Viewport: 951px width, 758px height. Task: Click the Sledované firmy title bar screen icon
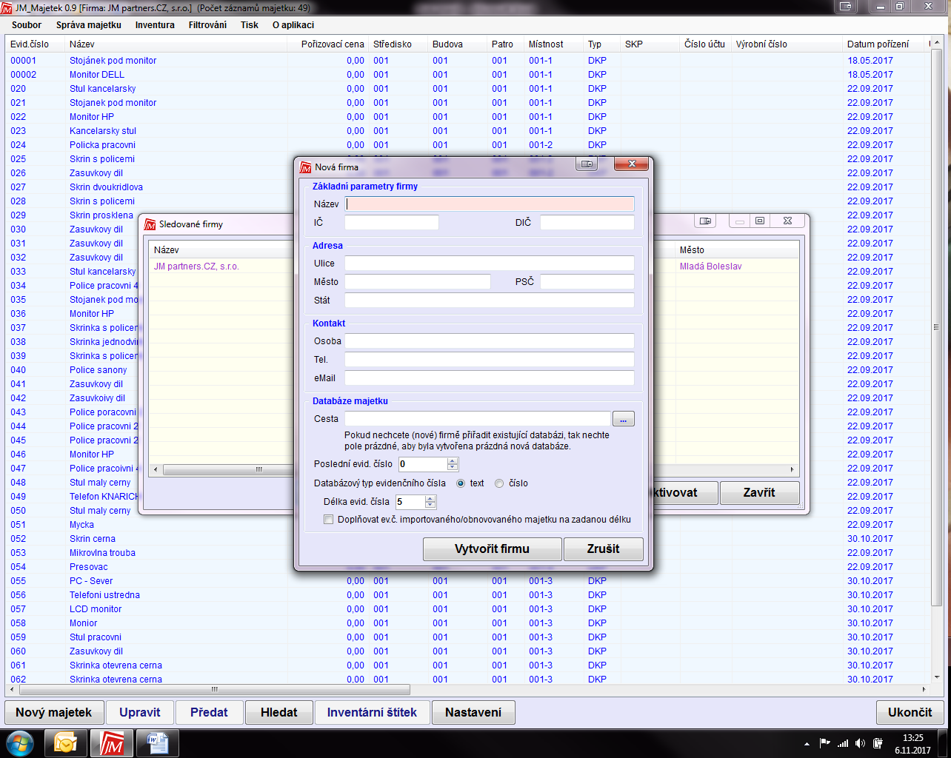click(705, 221)
